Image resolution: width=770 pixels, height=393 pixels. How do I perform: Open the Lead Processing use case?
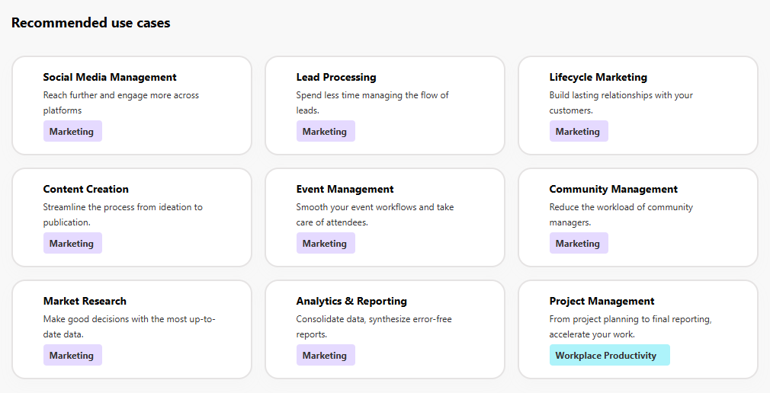[x=336, y=77]
